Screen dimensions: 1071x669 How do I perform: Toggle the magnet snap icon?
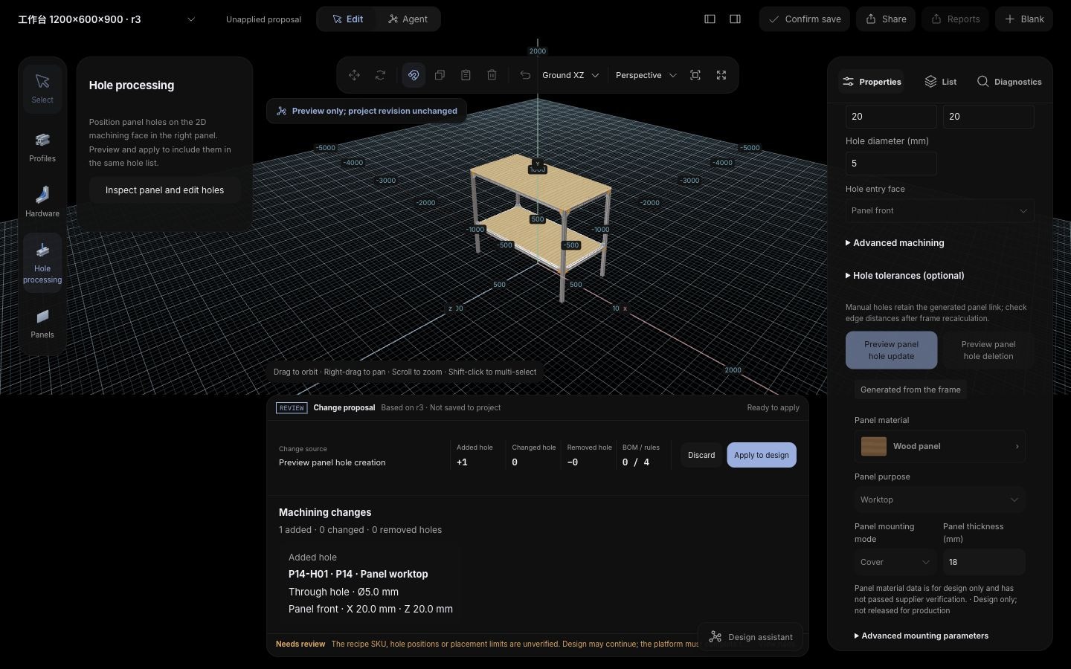[x=414, y=75]
